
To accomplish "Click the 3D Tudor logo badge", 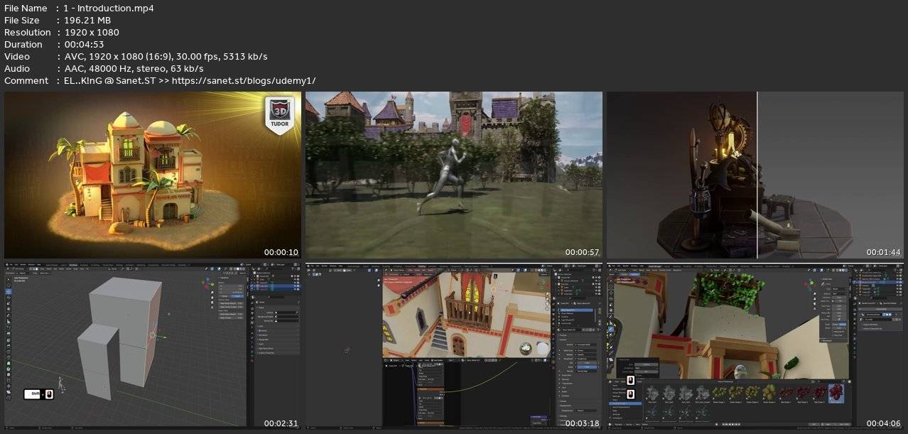I will (x=280, y=115).
